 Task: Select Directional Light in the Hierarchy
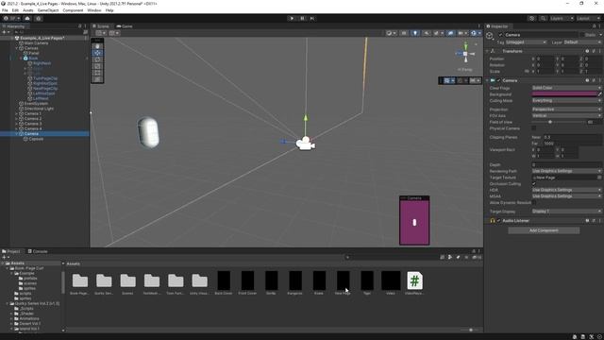click(39, 109)
